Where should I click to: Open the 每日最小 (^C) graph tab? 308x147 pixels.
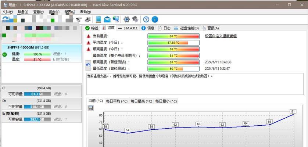[x=166, y=101]
